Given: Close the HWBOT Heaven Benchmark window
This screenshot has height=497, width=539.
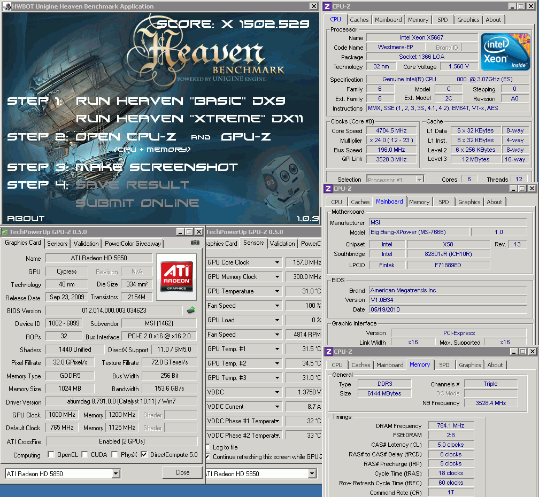Looking at the screenshot, I should 313,6.
